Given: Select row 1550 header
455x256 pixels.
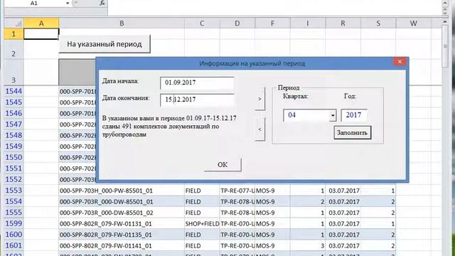Looking at the screenshot, I should coord(14,157).
